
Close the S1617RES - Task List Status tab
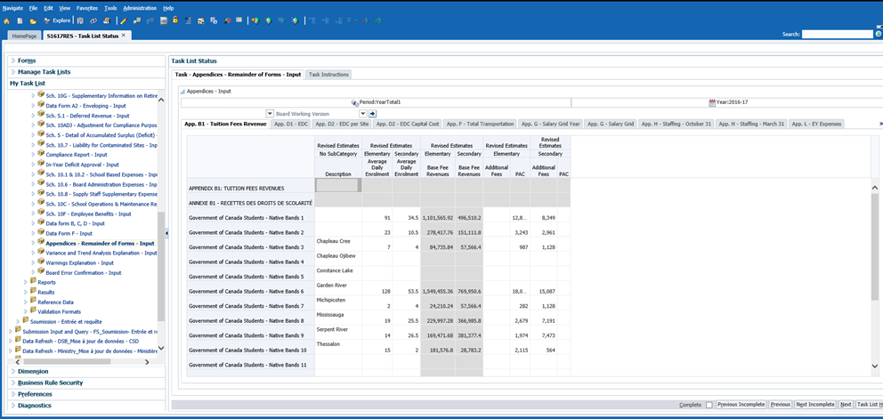[x=124, y=35]
